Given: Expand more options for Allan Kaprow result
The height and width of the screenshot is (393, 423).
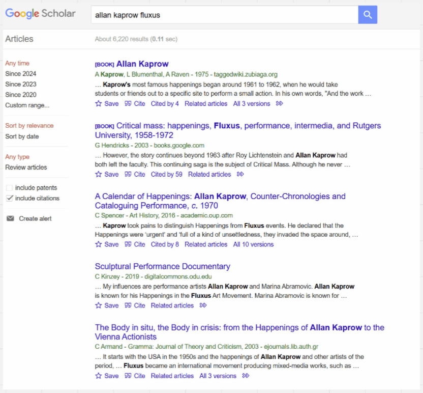Looking at the screenshot, I should pyautogui.click(x=279, y=104).
